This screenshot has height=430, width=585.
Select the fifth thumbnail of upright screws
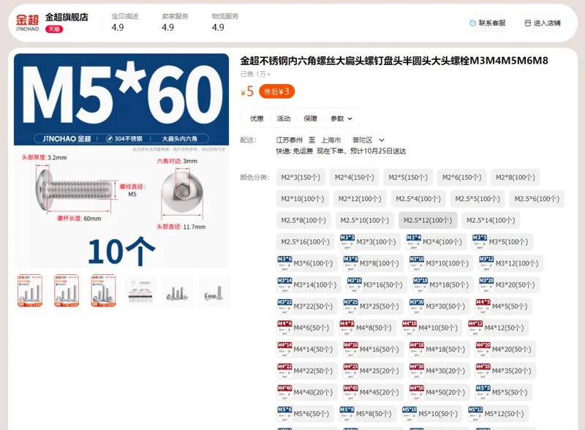[177, 291]
